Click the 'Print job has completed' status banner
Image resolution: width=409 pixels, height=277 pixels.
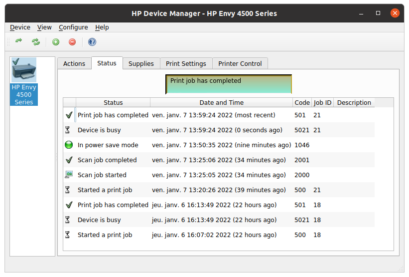point(228,84)
